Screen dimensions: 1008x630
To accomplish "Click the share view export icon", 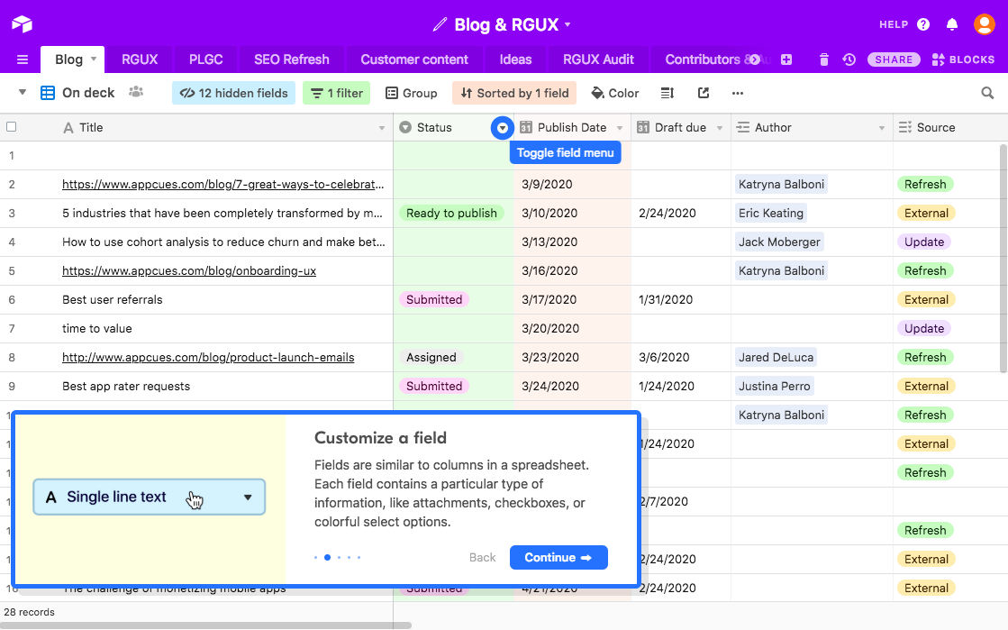I will click(x=704, y=94).
